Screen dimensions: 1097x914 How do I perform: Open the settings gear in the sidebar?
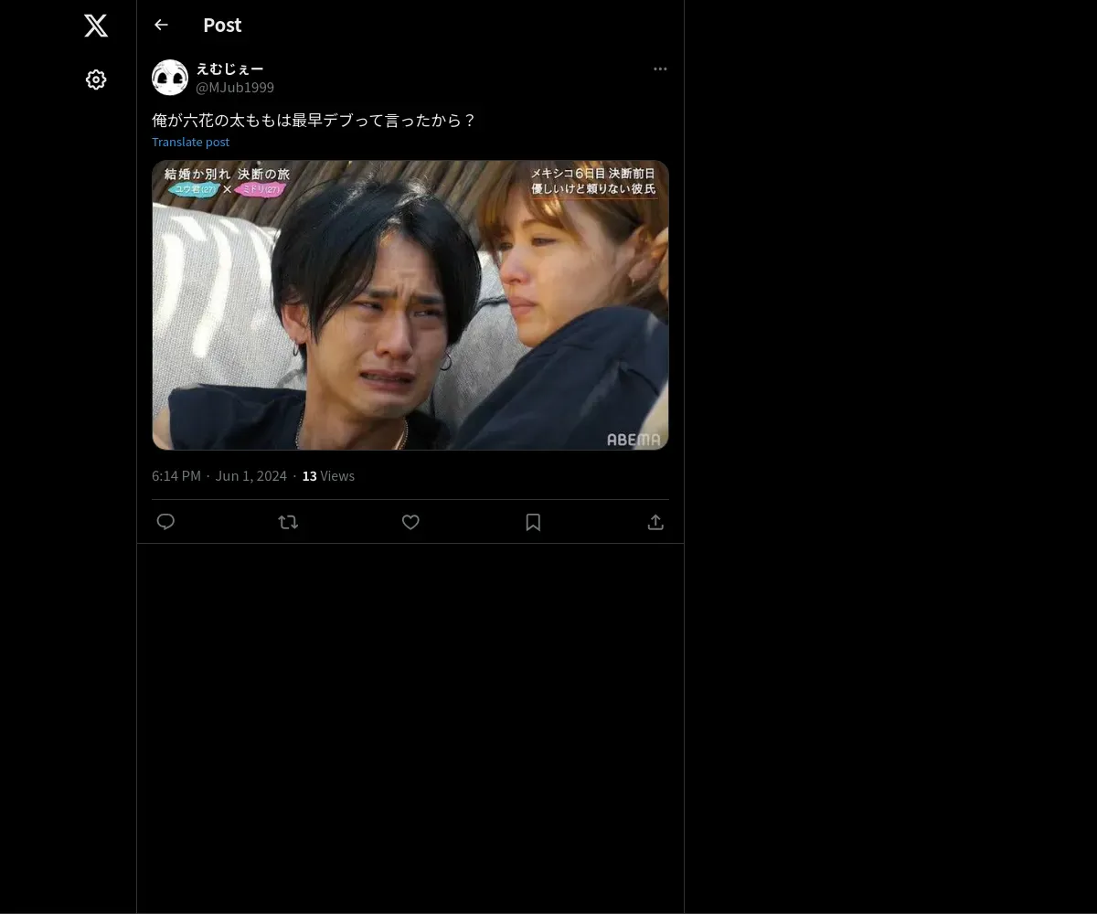point(96,80)
